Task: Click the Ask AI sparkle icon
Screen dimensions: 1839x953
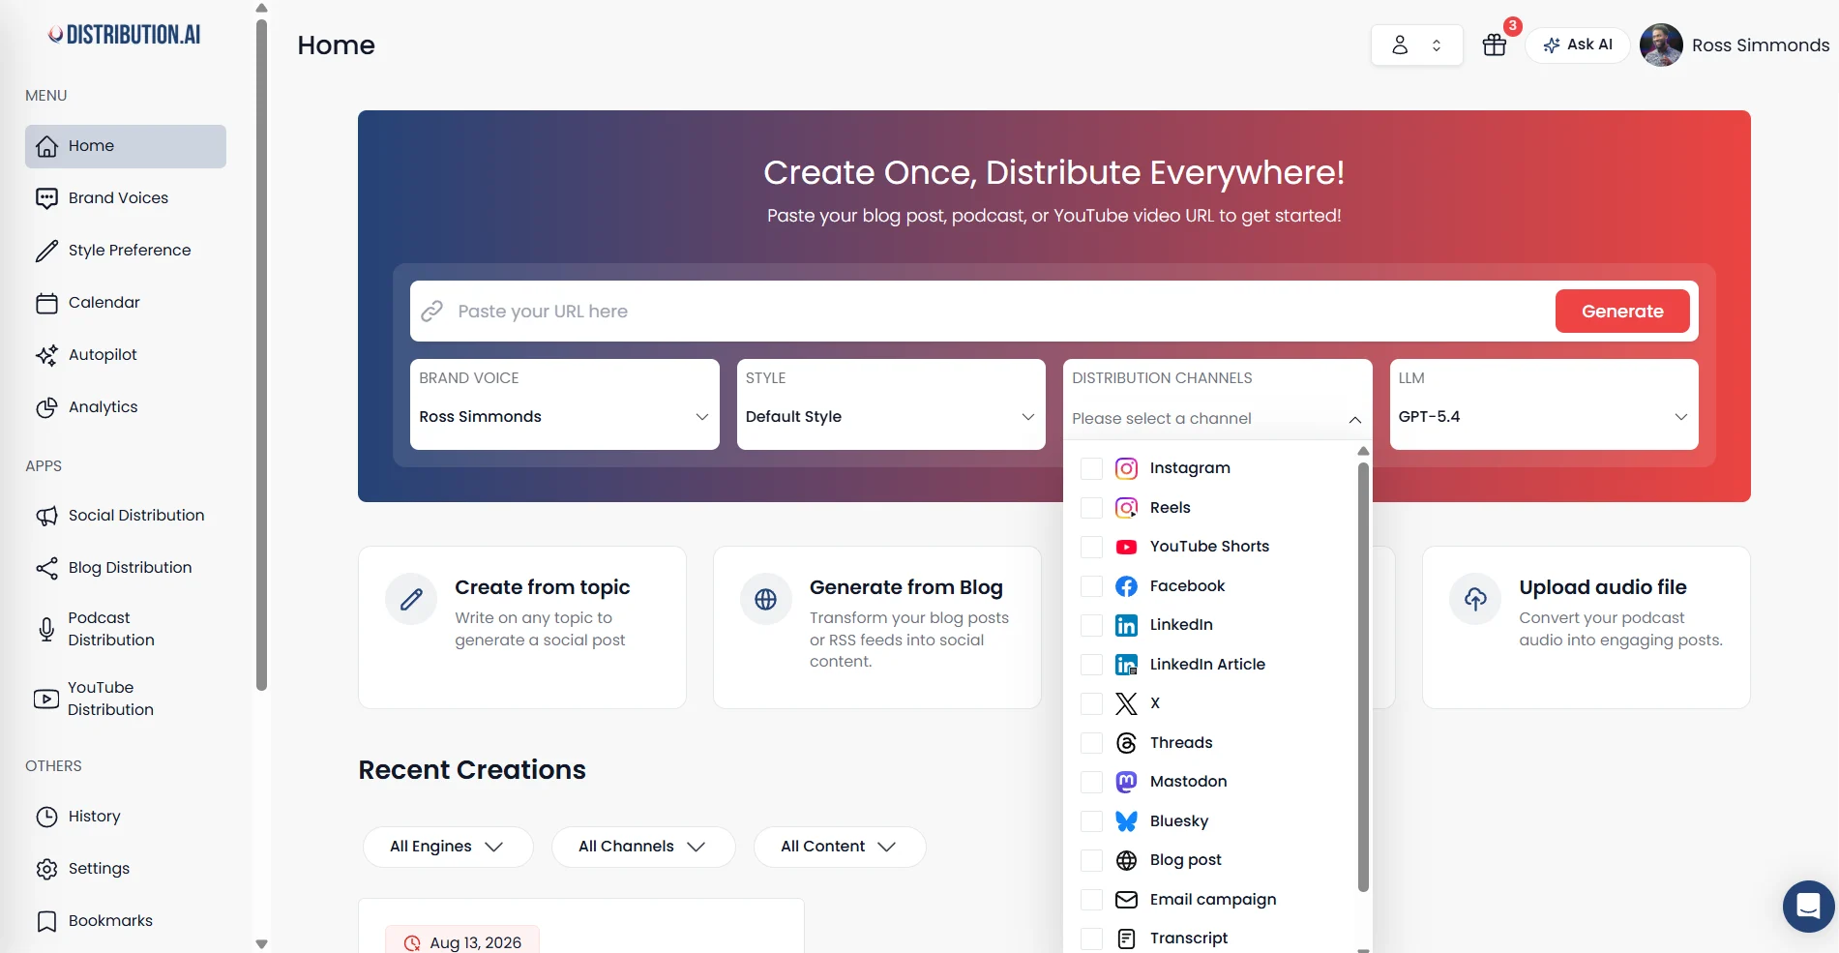Action: (x=1551, y=45)
